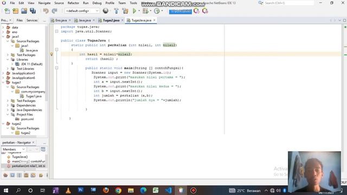Select pom.xml in Project Files
The width and height of the screenshot is (347, 195).
pyautogui.click(x=27, y=119)
